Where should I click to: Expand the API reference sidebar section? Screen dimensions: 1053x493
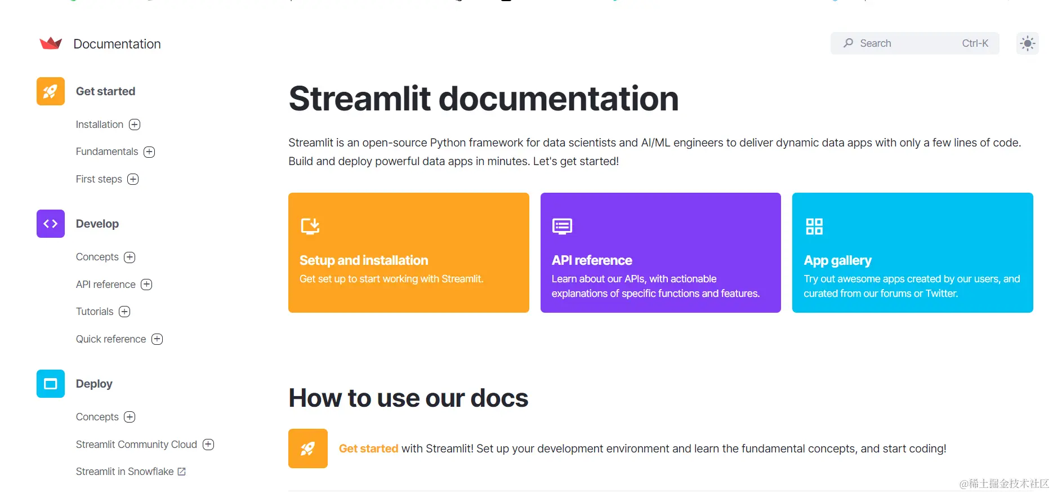(x=146, y=285)
